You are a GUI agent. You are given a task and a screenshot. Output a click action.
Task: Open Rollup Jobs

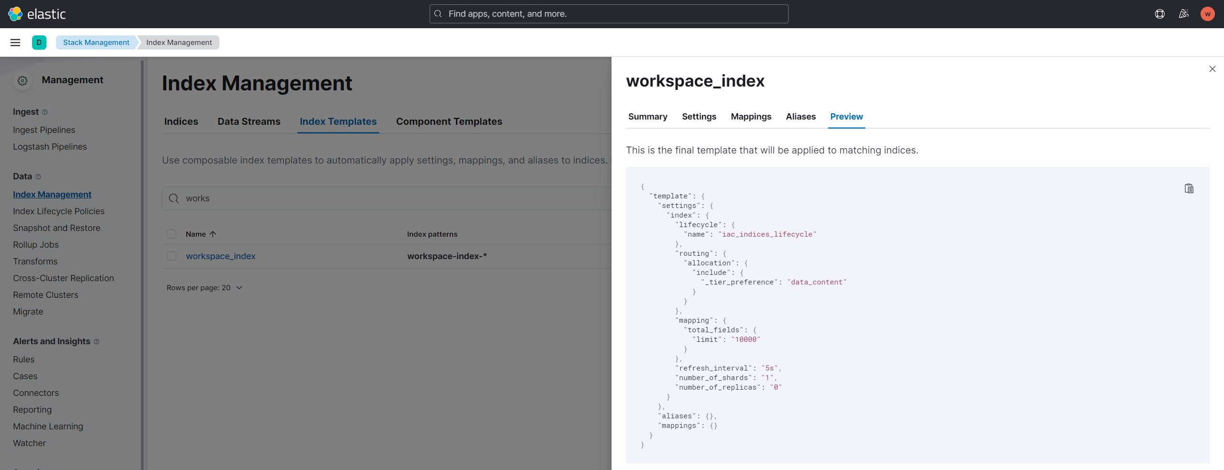pyautogui.click(x=36, y=245)
